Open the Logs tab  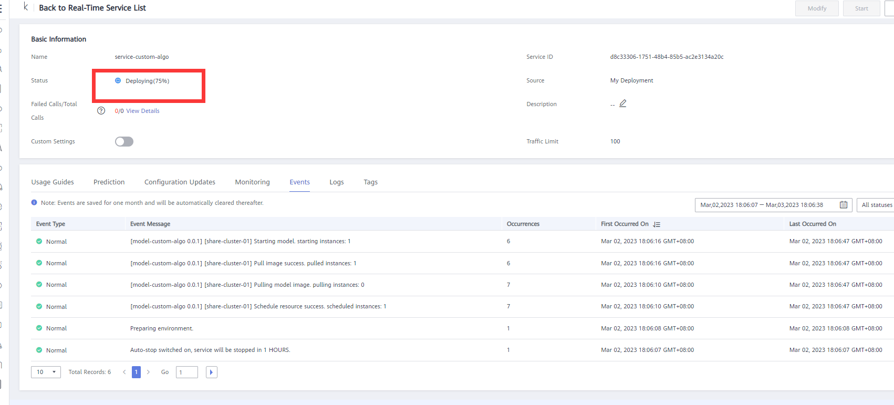click(x=336, y=182)
